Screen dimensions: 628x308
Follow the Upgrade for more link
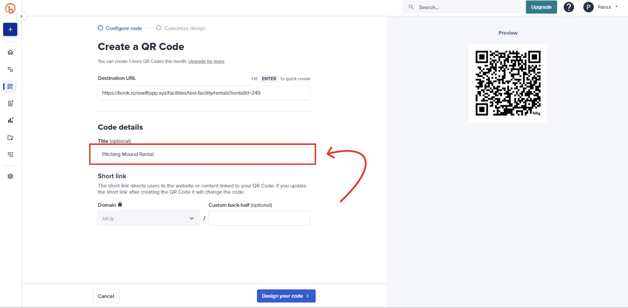pyautogui.click(x=206, y=61)
